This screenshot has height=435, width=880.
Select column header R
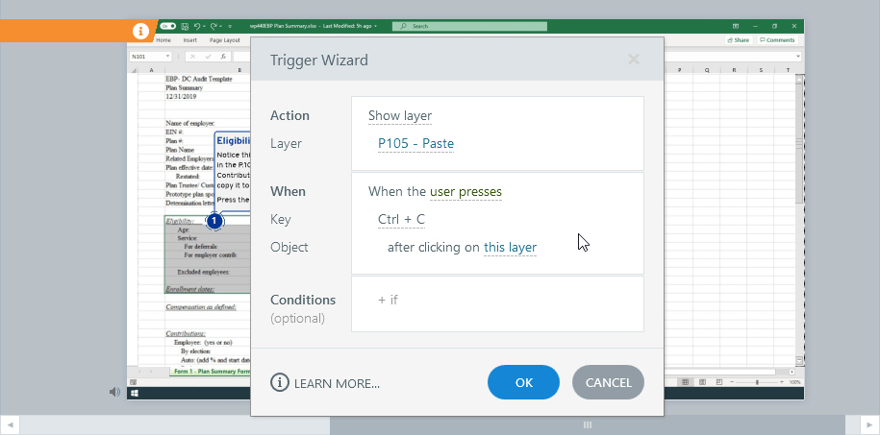point(734,70)
